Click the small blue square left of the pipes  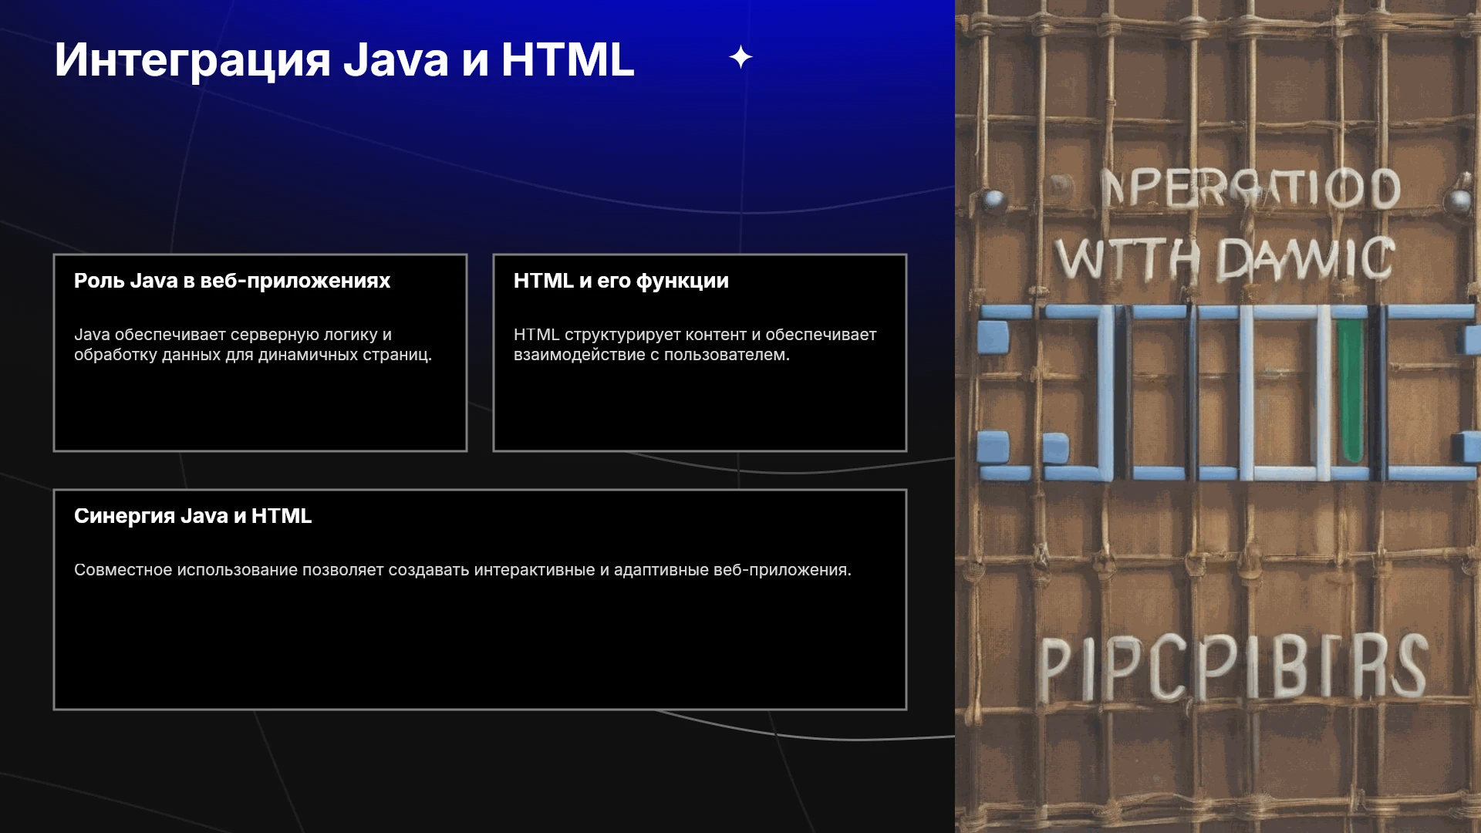point(993,337)
